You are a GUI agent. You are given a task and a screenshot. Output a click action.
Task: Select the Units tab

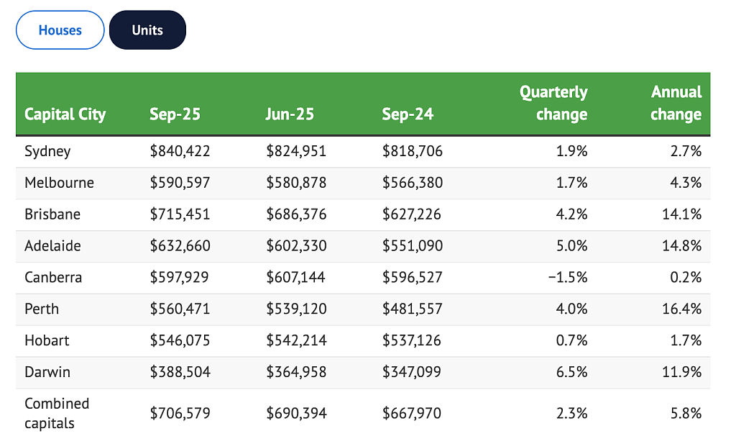tap(147, 30)
